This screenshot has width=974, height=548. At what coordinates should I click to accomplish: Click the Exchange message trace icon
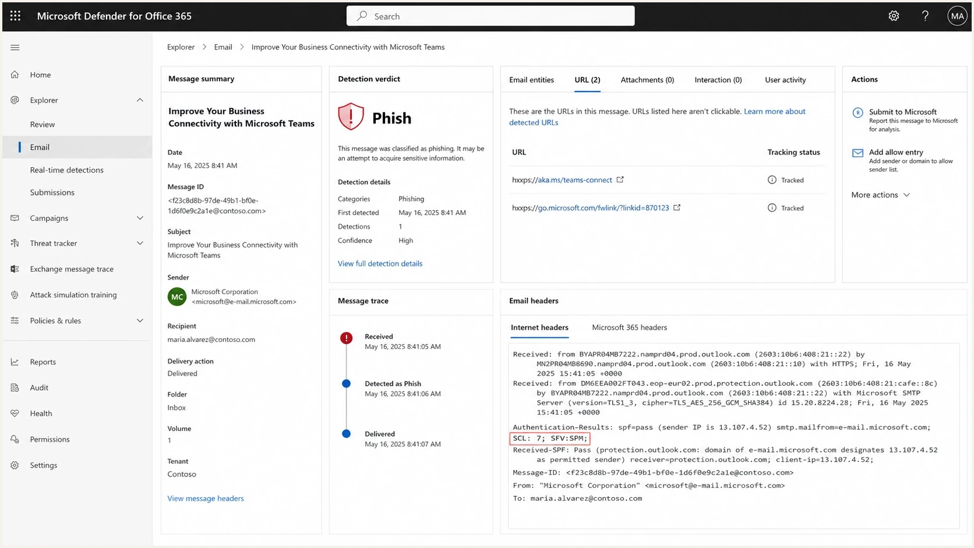tap(15, 268)
